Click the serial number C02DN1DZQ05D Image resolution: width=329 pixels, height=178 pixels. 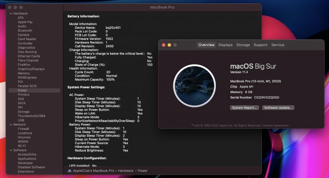pos(266,98)
